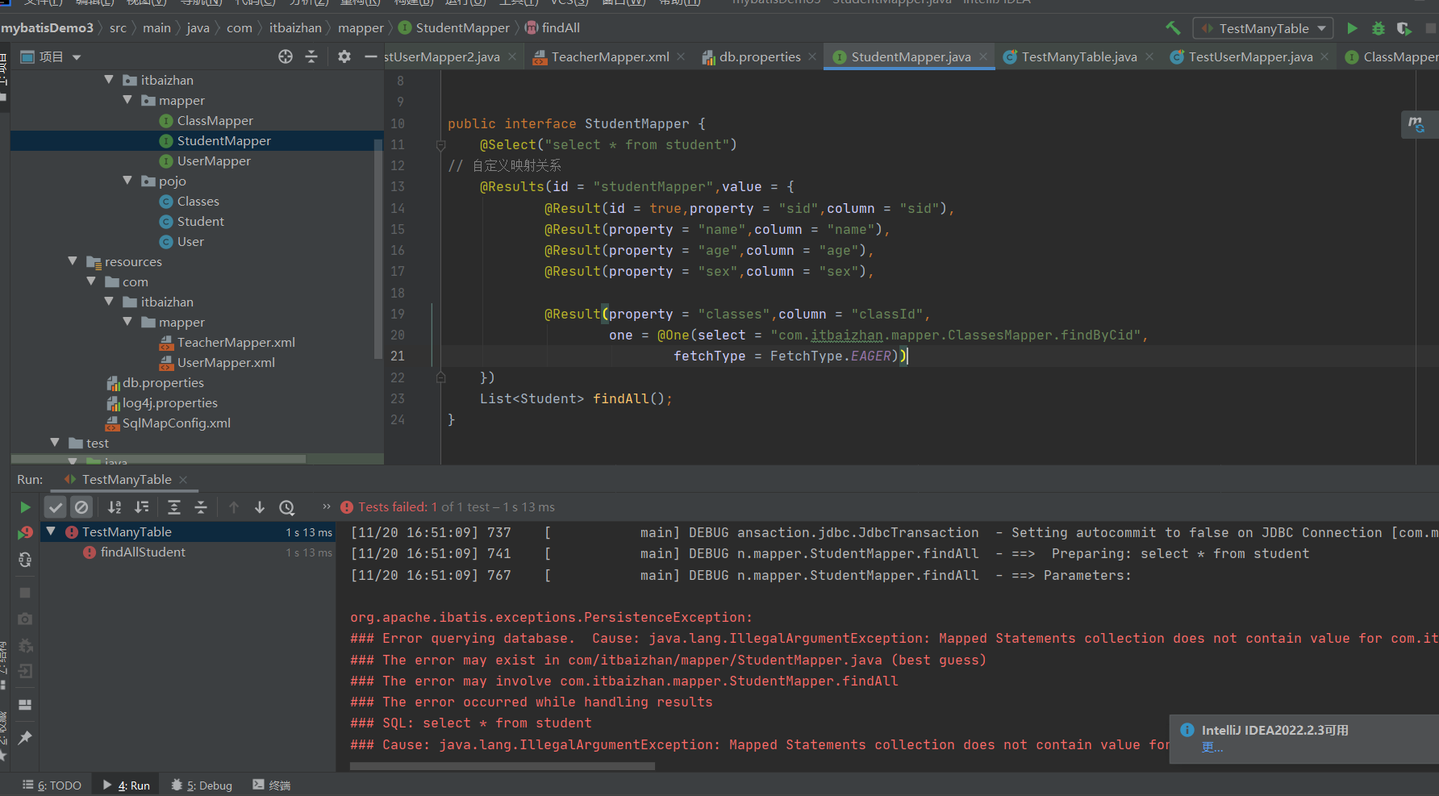
Task: Collapse the pojo package node
Action: (127, 181)
